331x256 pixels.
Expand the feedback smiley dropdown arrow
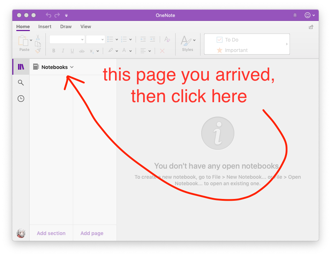(x=314, y=15)
